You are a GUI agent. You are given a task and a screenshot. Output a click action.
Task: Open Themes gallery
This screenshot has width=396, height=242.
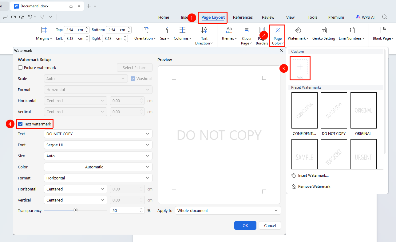(229, 34)
